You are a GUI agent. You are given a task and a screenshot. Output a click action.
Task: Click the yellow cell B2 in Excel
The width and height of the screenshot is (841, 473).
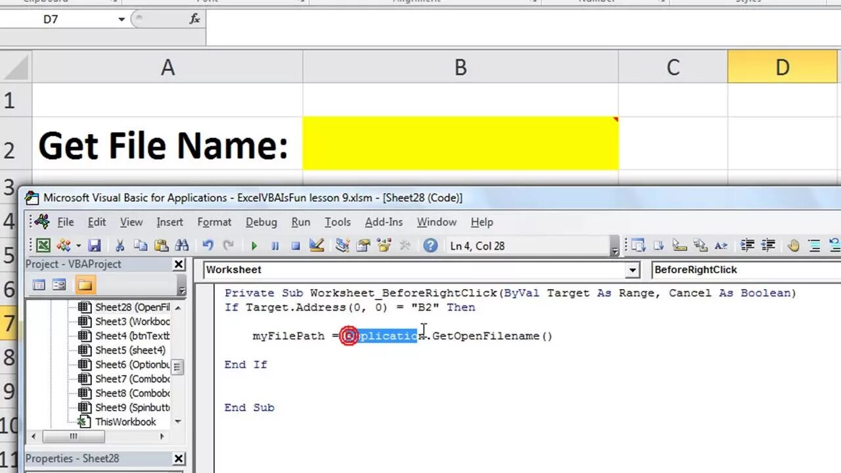coord(460,143)
